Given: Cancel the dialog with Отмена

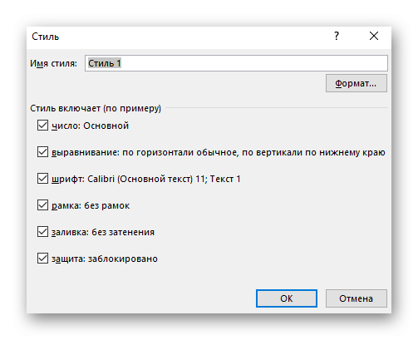Looking at the screenshot, I should [356, 298].
